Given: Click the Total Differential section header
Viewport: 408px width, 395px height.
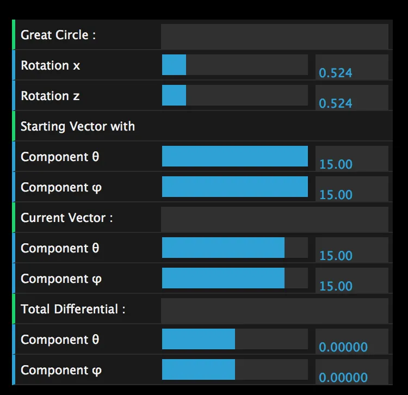Looking at the screenshot, I should tap(73, 309).
